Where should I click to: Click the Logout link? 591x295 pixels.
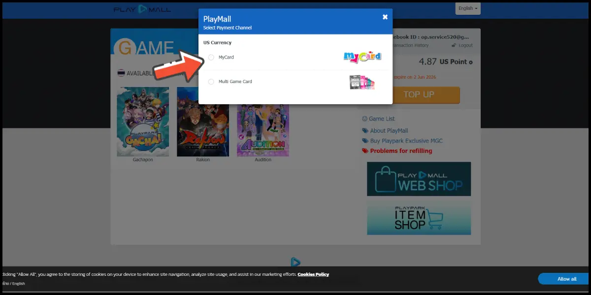pos(465,45)
